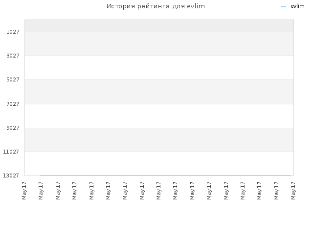
Task: Click the gray band between 9027 and 11027
Action: 159,140
